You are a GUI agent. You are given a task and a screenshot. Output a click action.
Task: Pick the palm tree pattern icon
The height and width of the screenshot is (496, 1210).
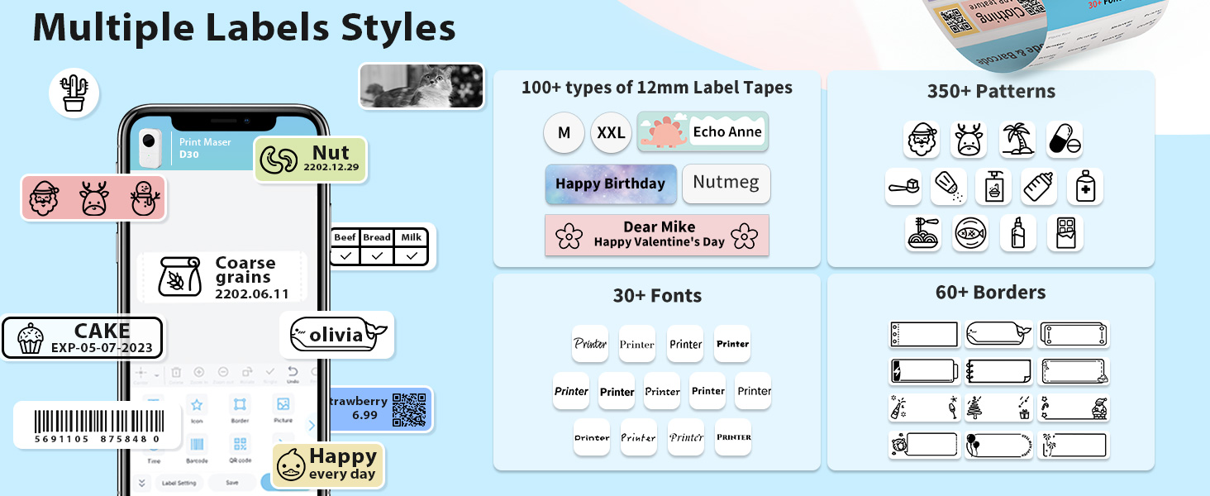point(1017,139)
